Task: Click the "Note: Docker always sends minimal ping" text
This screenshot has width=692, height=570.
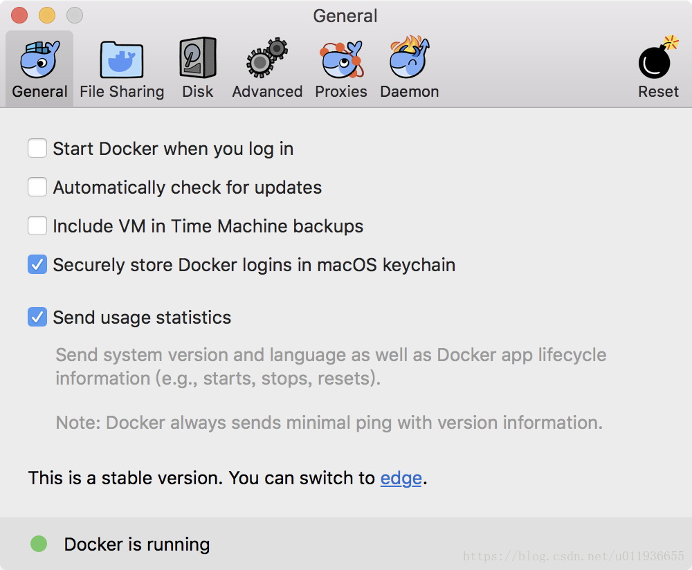Action: (329, 423)
